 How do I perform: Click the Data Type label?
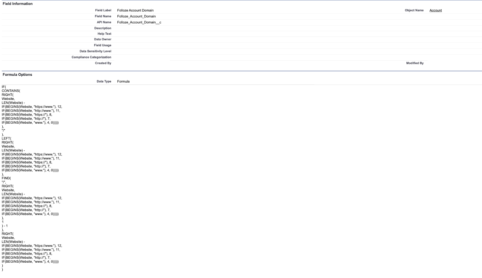pyautogui.click(x=104, y=81)
